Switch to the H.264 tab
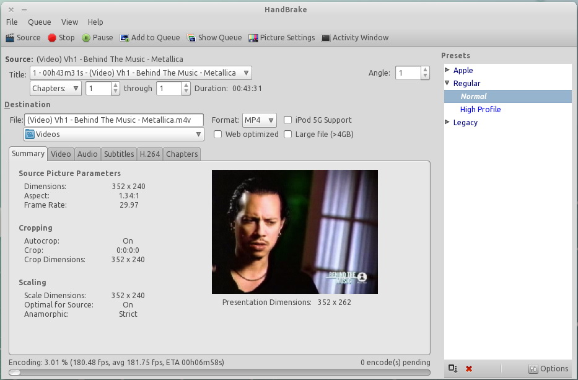Viewport: 578px width, 380px height. [x=150, y=154]
